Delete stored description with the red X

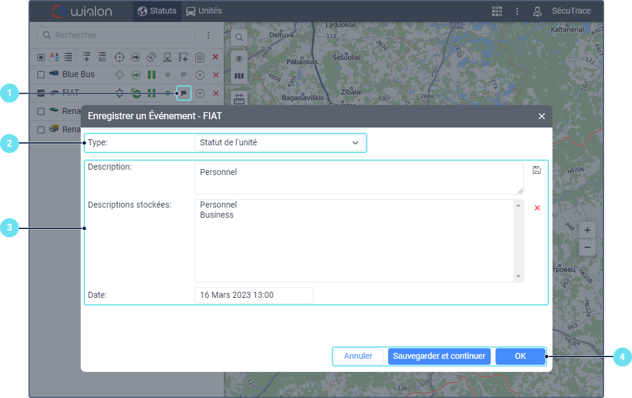537,208
